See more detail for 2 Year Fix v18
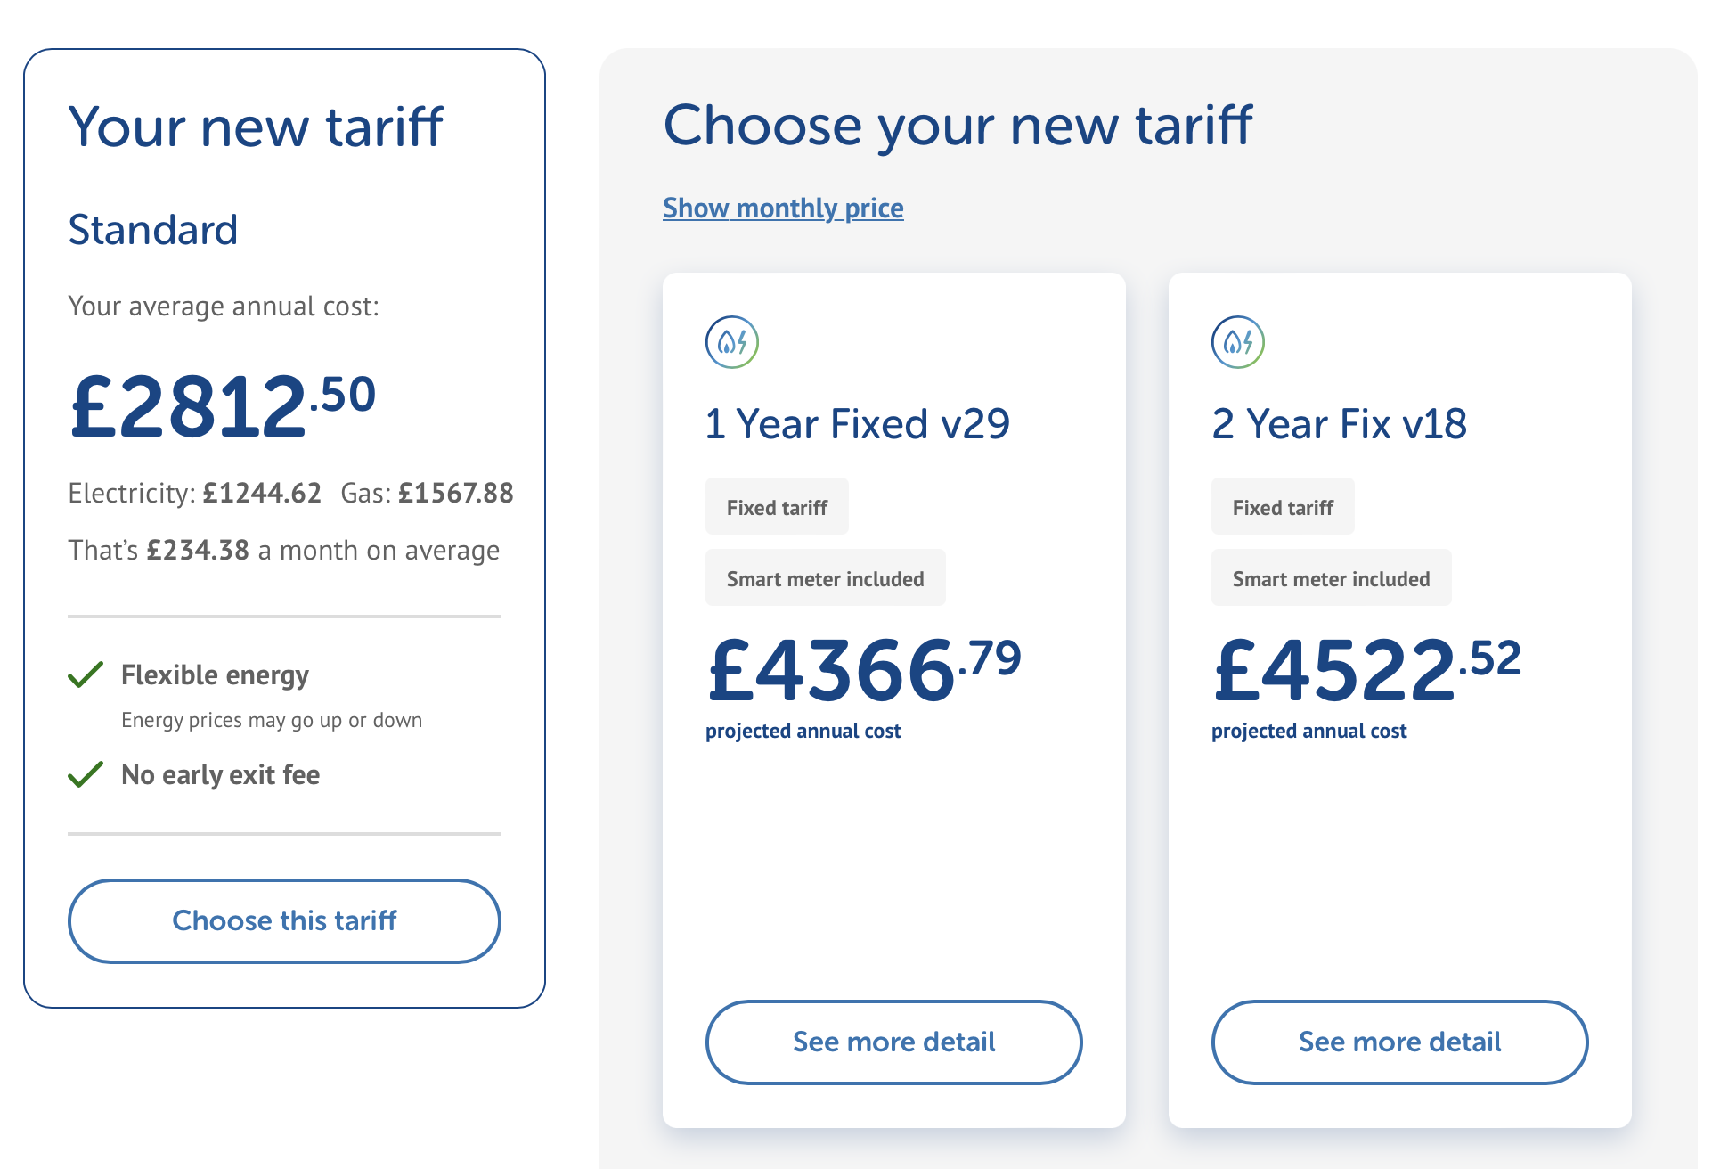This screenshot has height=1169, width=1712. (1399, 1042)
